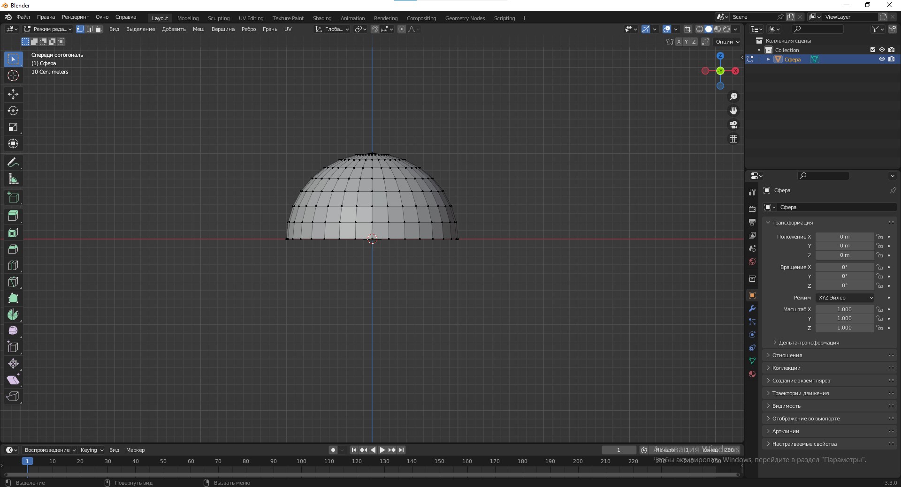Switch to the Modeling workspace tab
Screen dimensions: 901x487
click(x=188, y=18)
